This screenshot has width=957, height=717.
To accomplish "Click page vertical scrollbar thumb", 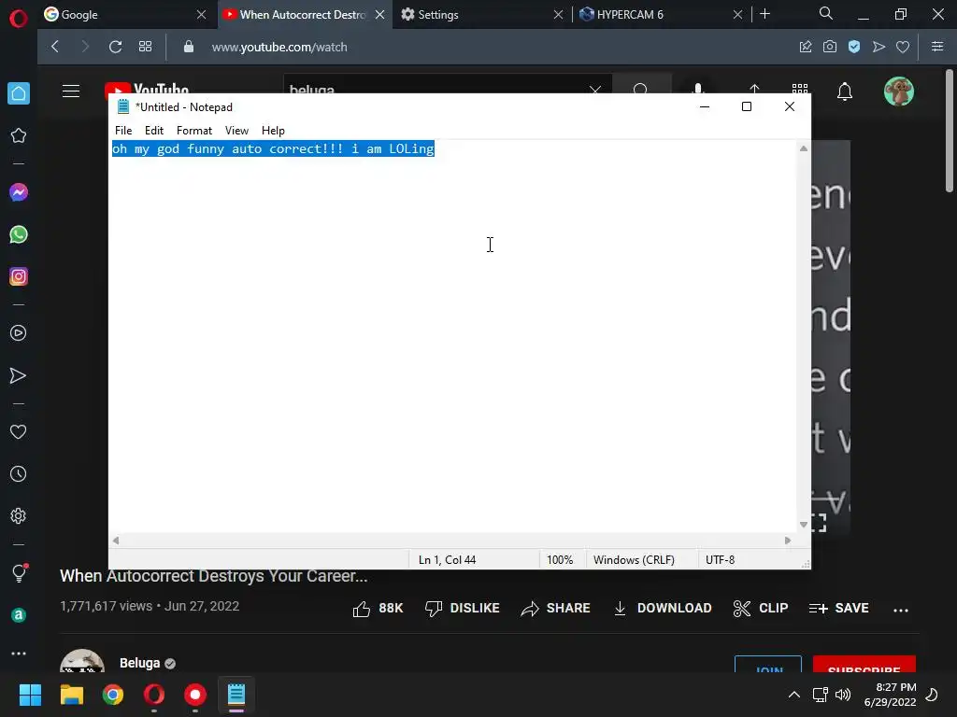I will pyautogui.click(x=950, y=132).
